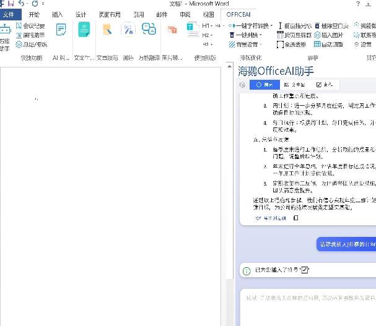Click the Save icon in the title bar
This screenshot has width=376, height=326.
pyautogui.click(x=11, y=3)
